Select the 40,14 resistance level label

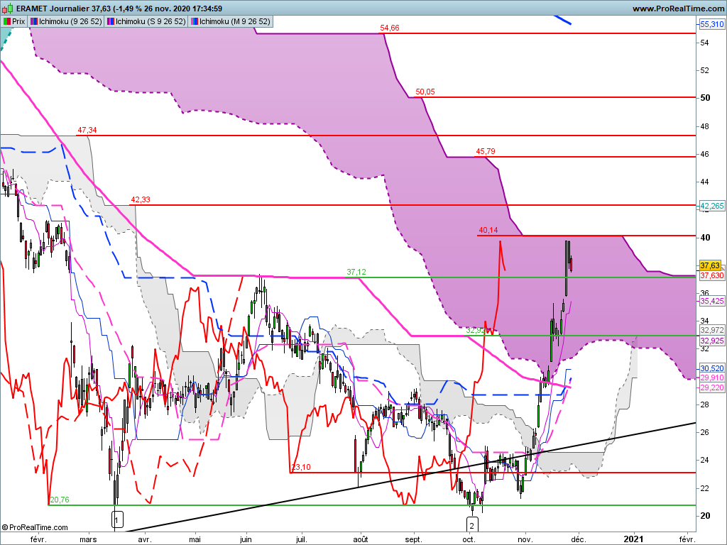point(488,230)
